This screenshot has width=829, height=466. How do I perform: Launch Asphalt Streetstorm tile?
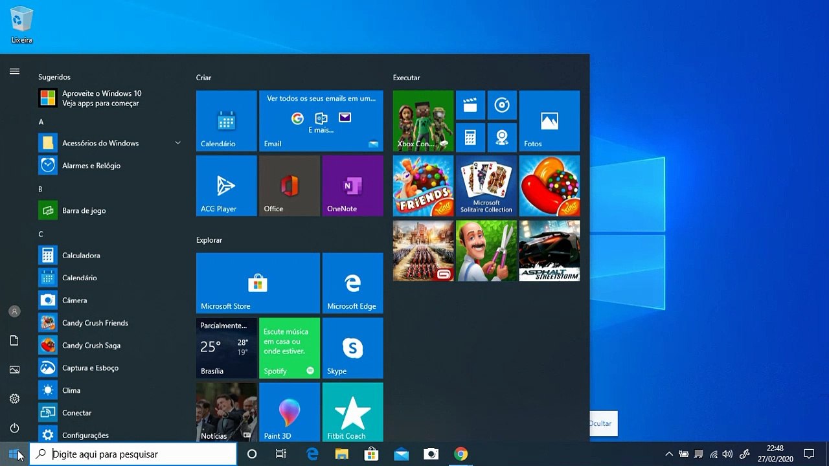click(x=549, y=250)
